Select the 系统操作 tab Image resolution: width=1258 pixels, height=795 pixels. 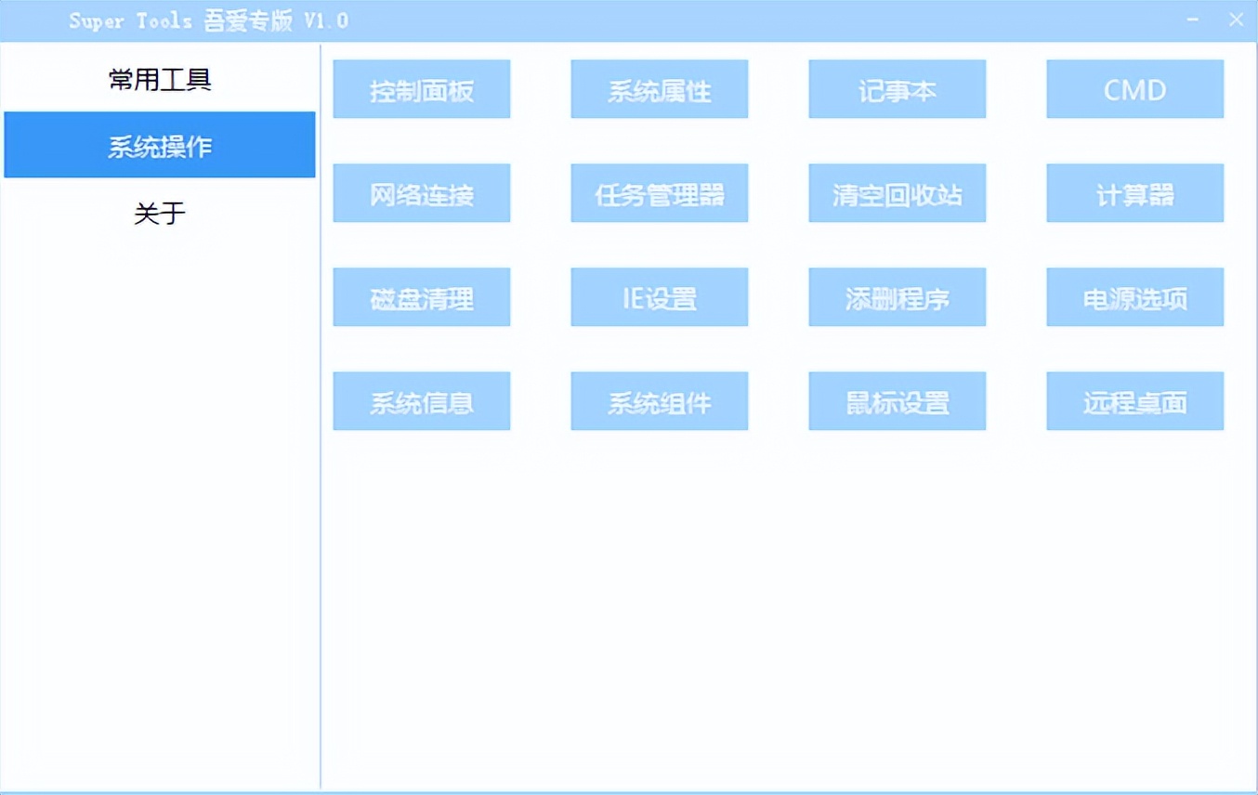click(x=160, y=145)
